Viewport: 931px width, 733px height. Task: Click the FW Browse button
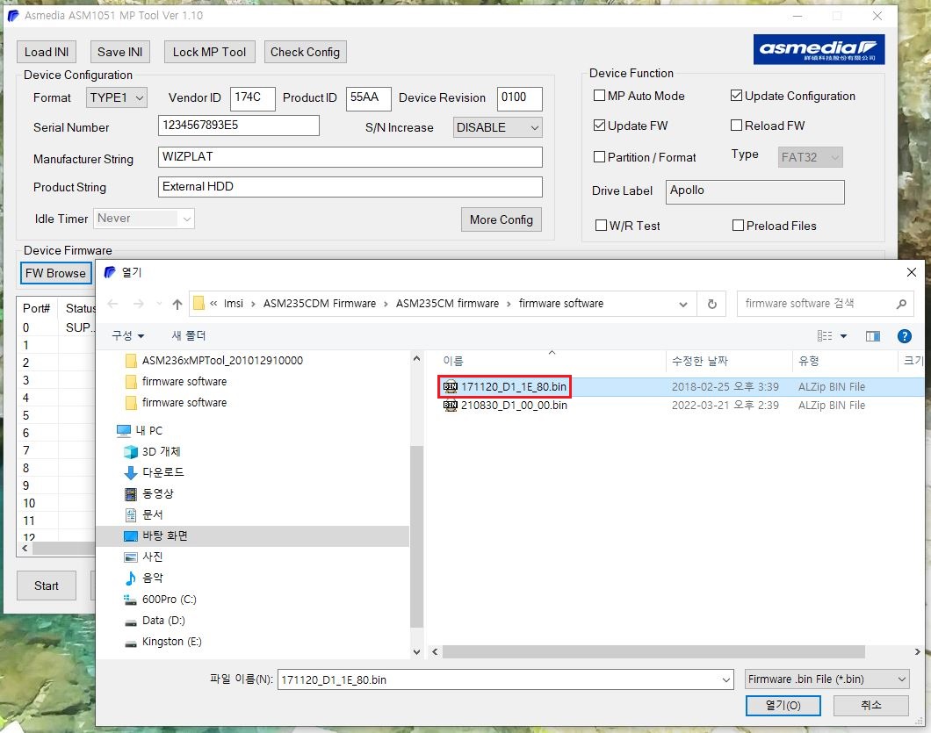pos(56,273)
